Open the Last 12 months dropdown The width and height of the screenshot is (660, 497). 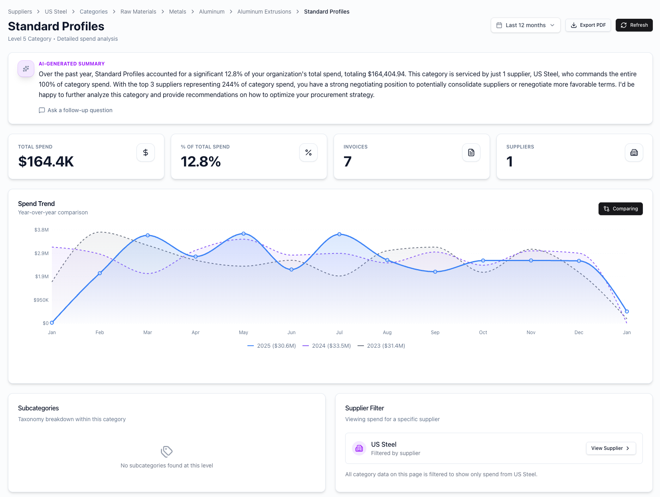click(x=526, y=25)
